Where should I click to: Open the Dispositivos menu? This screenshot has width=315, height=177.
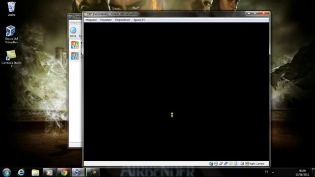tap(123, 20)
